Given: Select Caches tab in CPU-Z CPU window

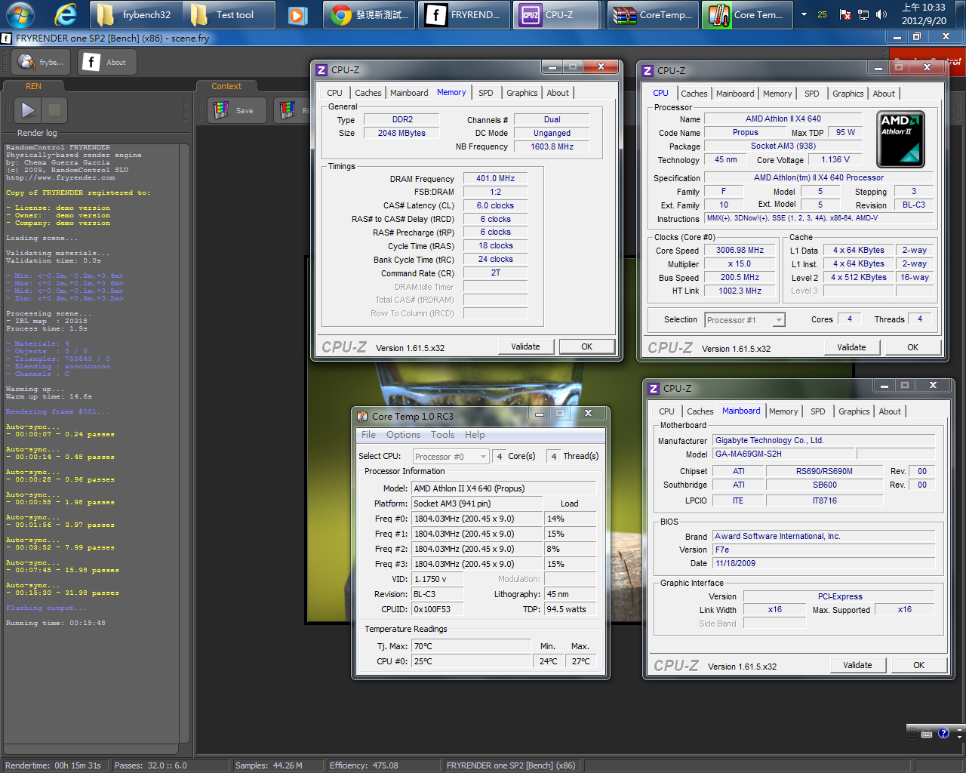Looking at the screenshot, I should click(694, 94).
